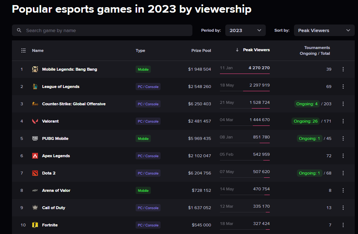
Task: Click the $6 204 756 prize pool value
Action: (x=200, y=173)
